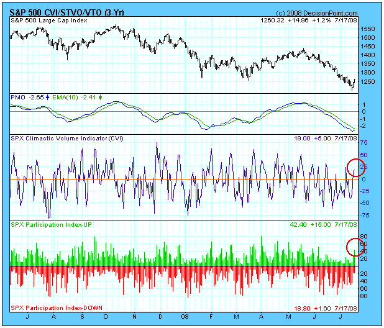The image size is (384, 328).
Task: Click the SPX Climactic Volume Indicator (CVI) label
Action: click(67, 139)
